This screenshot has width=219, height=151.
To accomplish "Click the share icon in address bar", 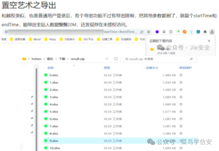I will point(142,32).
